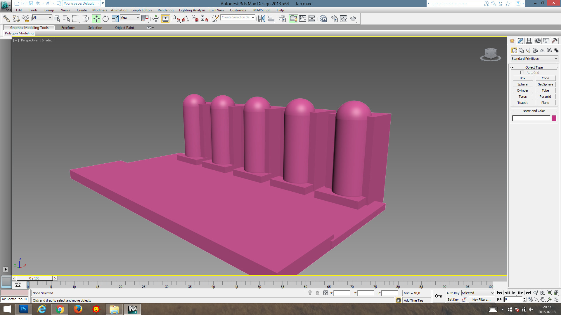Open the Material Editor icon
561x315 pixels.
pos(323,19)
